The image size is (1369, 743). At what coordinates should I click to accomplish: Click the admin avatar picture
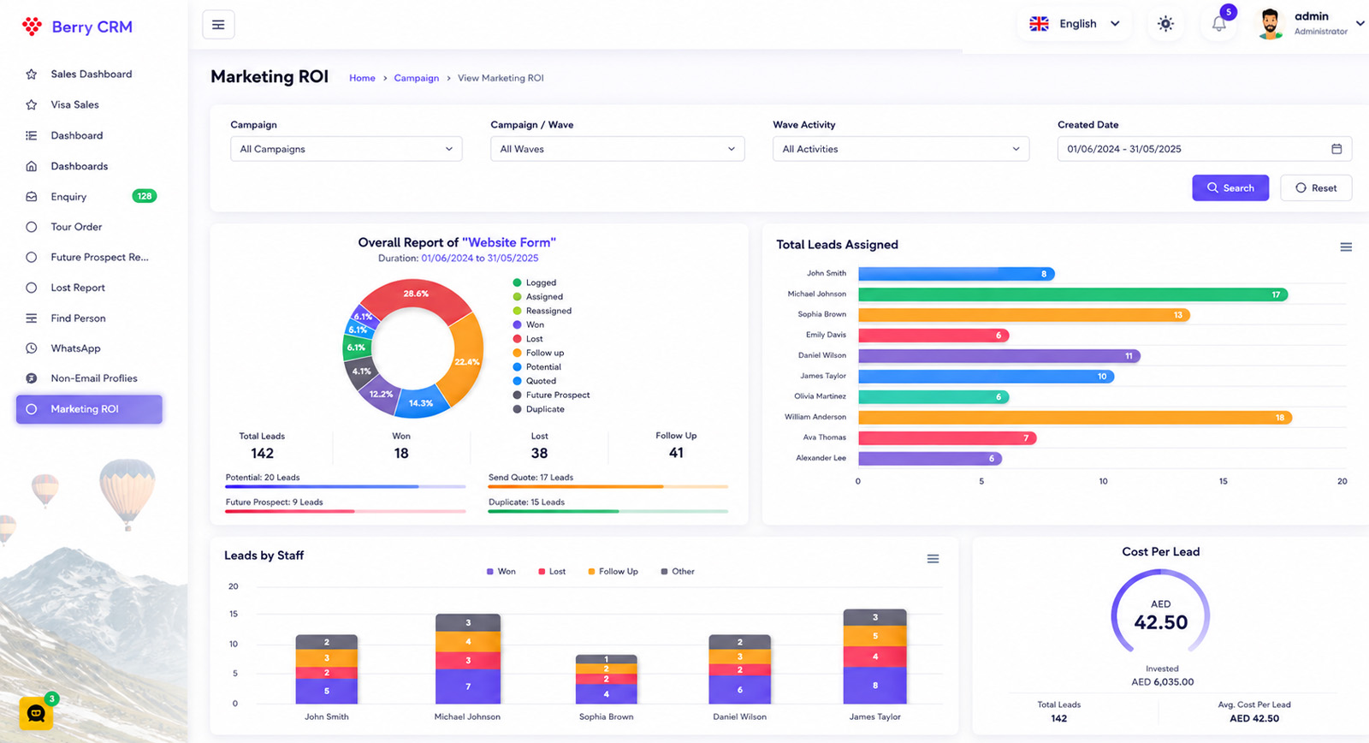click(x=1271, y=24)
